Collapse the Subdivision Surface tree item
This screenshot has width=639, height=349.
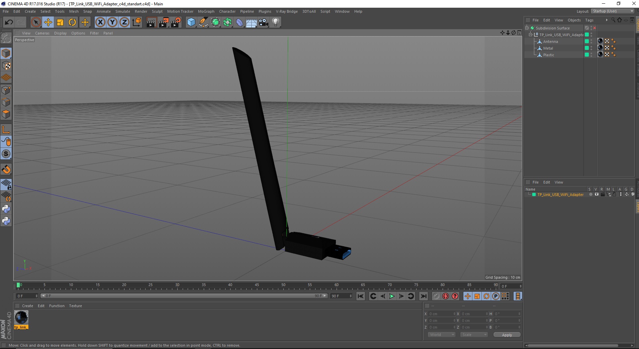[x=527, y=28]
